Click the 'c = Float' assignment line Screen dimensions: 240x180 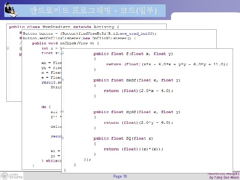point(51,73)
